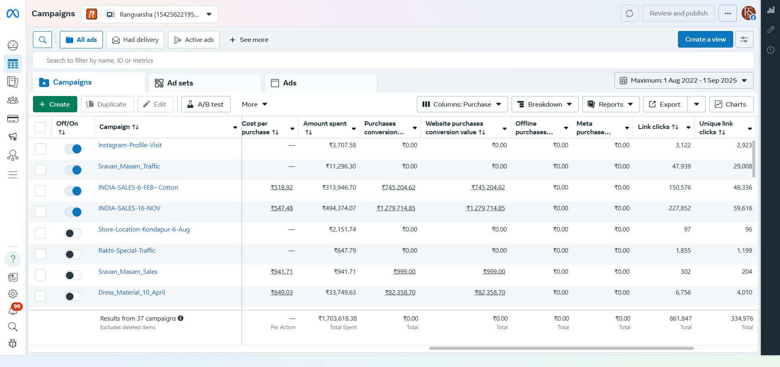The height and width of the screenshot is (367, 780).
Task: Open the date range Maximum dropdown
Action: coord(683,81)
